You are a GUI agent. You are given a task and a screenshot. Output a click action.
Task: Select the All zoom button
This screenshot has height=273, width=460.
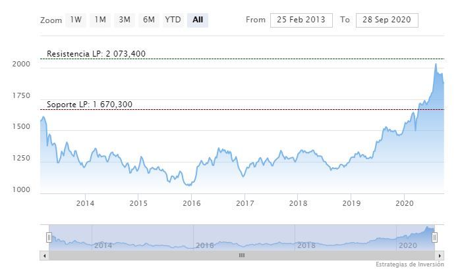(198, 20)
